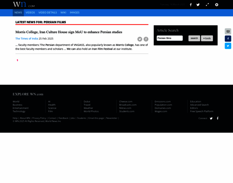Open Advanced Search footer link
Image resolution: width=233 pixels, height=183 pixels.
pos(199,105)
